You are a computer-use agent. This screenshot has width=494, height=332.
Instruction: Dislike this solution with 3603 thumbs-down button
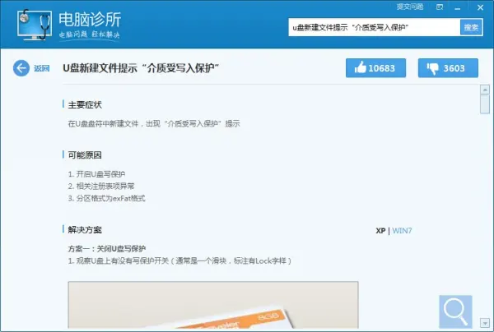(448, 68)
